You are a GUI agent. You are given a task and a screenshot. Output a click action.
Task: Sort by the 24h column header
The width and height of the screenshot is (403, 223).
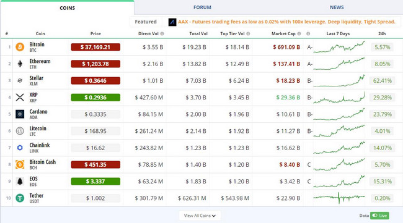[382, 33]
